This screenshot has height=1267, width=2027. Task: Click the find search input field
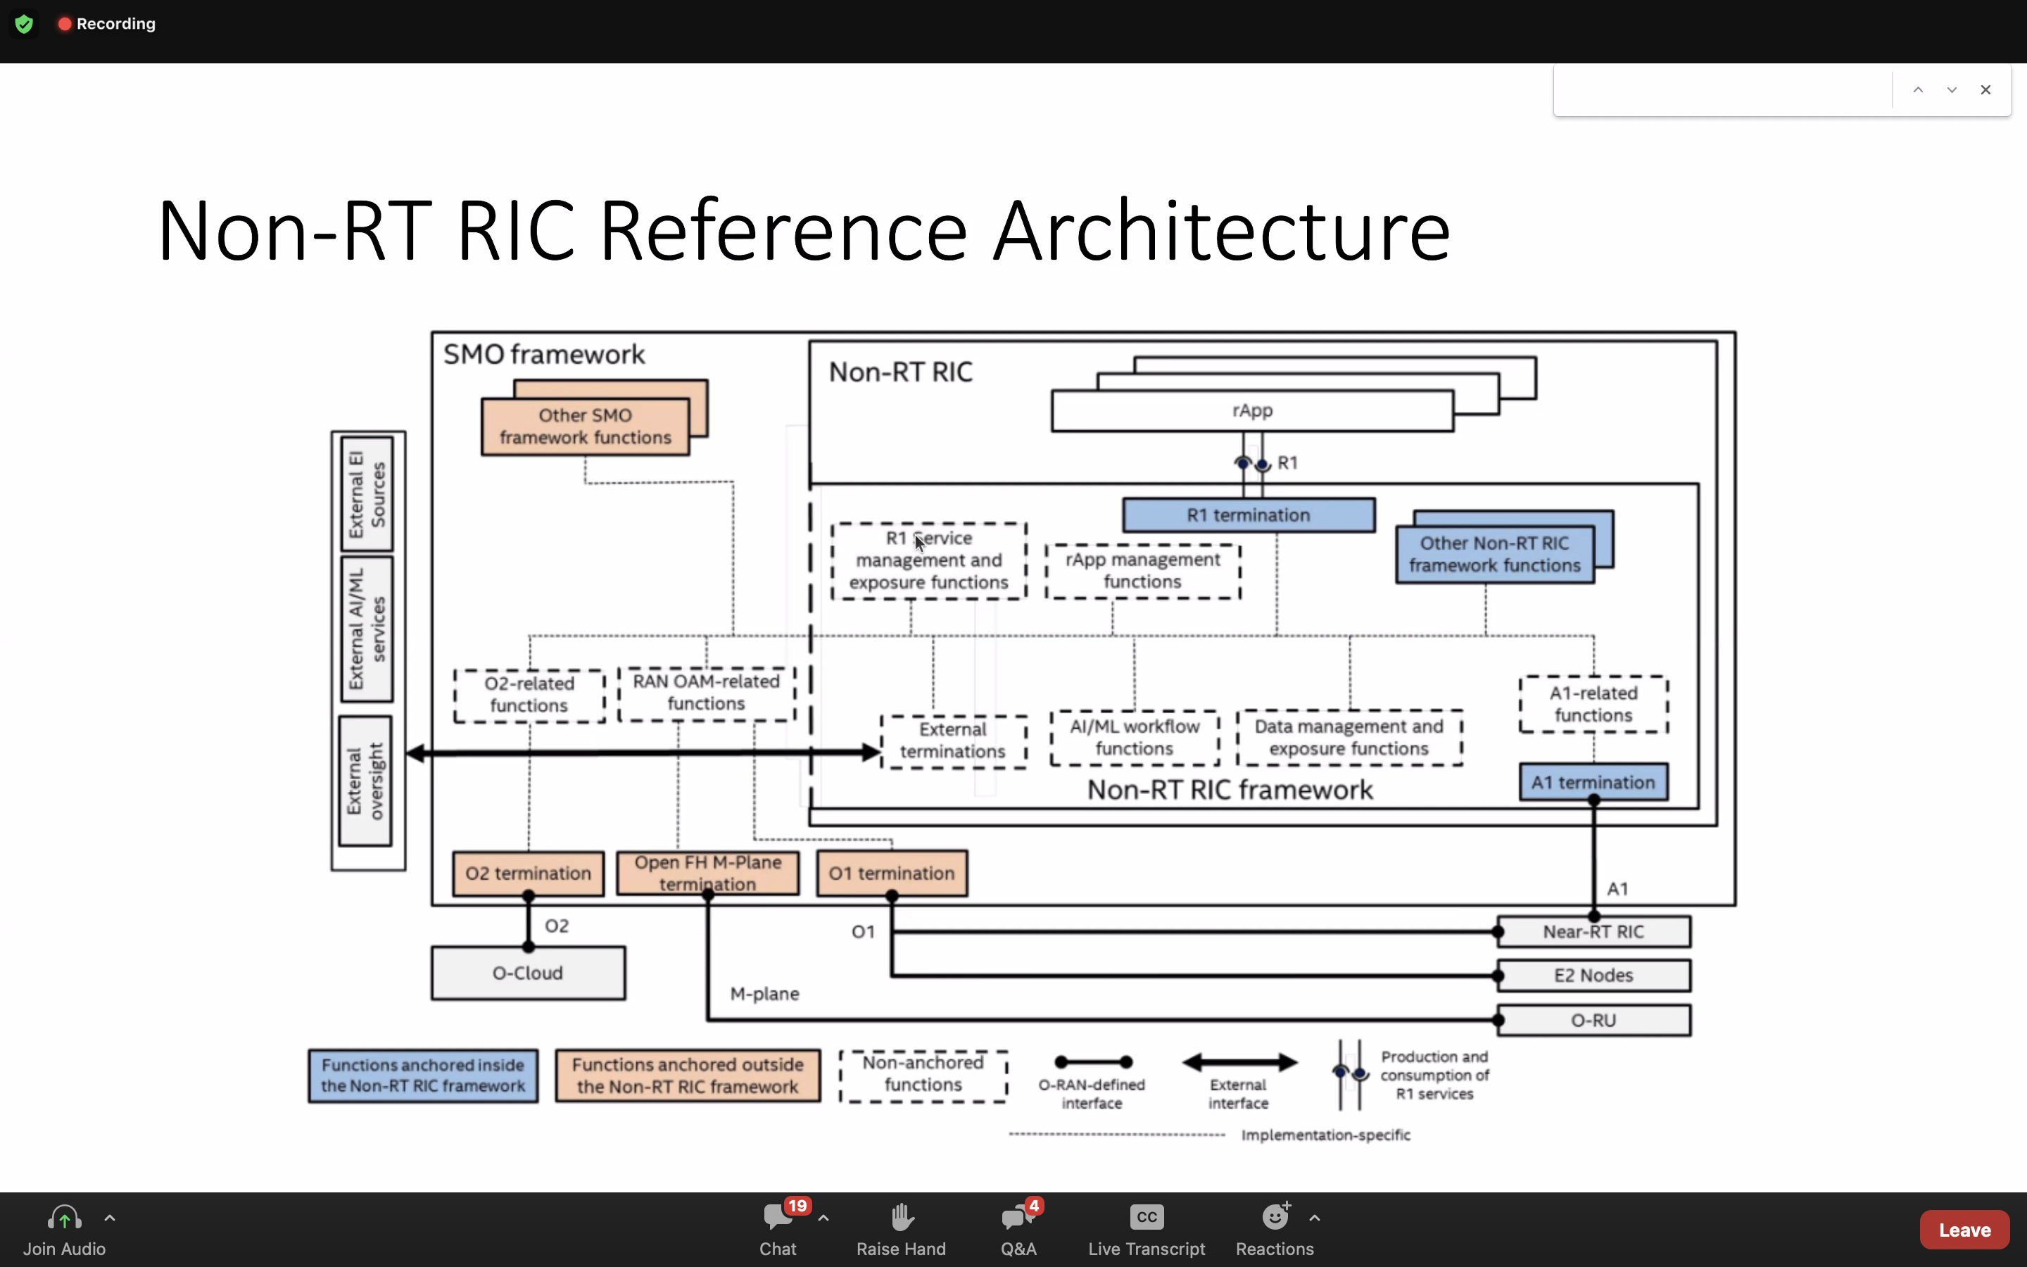(x=1723, y=89)
